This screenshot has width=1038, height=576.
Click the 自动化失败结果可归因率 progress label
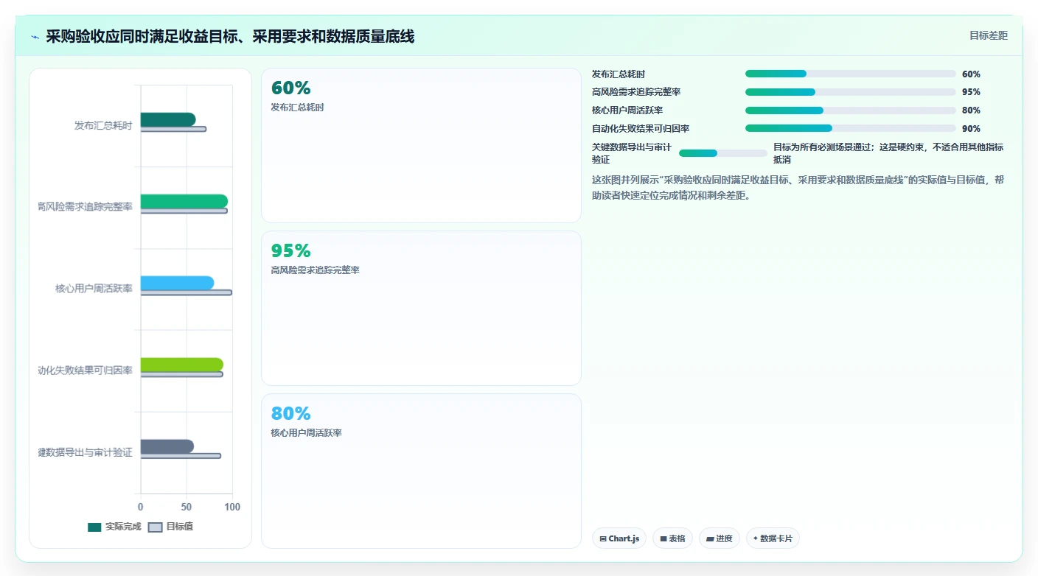coord(641,129)
